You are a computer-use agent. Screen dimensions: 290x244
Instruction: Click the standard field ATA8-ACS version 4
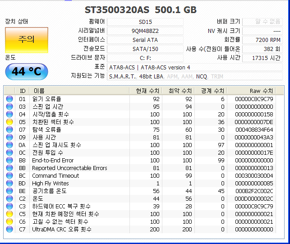click(x=195, y=67)
